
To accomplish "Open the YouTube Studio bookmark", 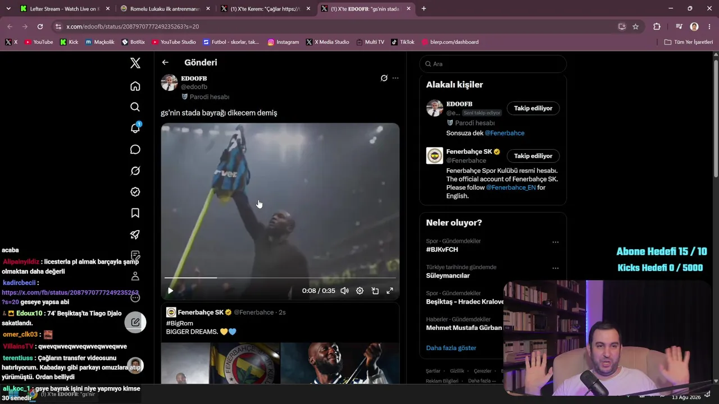I will click(174, 42).
